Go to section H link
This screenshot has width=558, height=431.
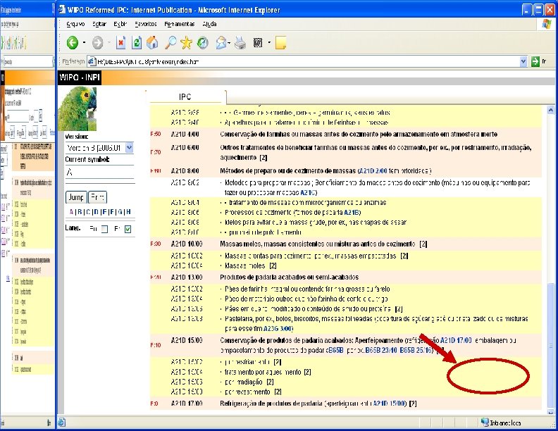coord(128,212)
